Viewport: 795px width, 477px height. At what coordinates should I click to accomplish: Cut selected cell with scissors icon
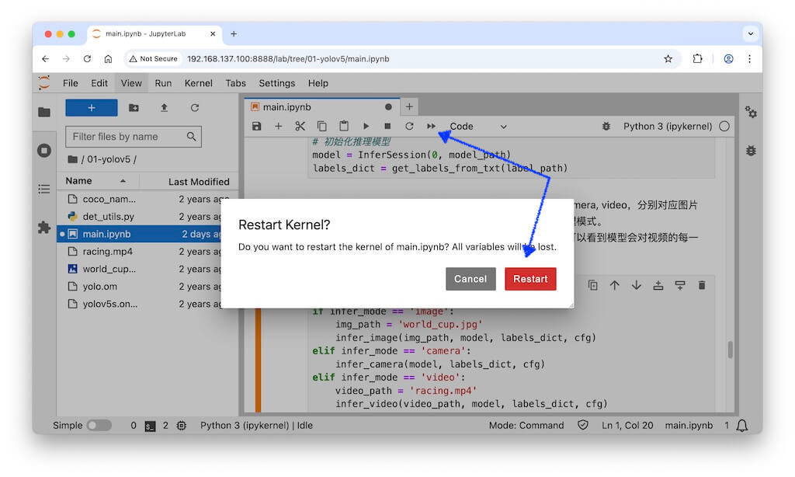pyautogui.click(x=300, y=126)
